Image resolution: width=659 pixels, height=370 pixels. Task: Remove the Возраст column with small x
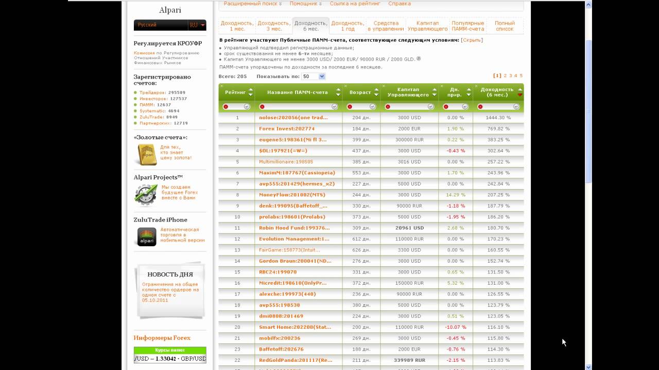[x=345, y=86]
